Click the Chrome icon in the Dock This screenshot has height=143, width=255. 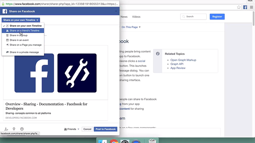[x=114, y=141]
